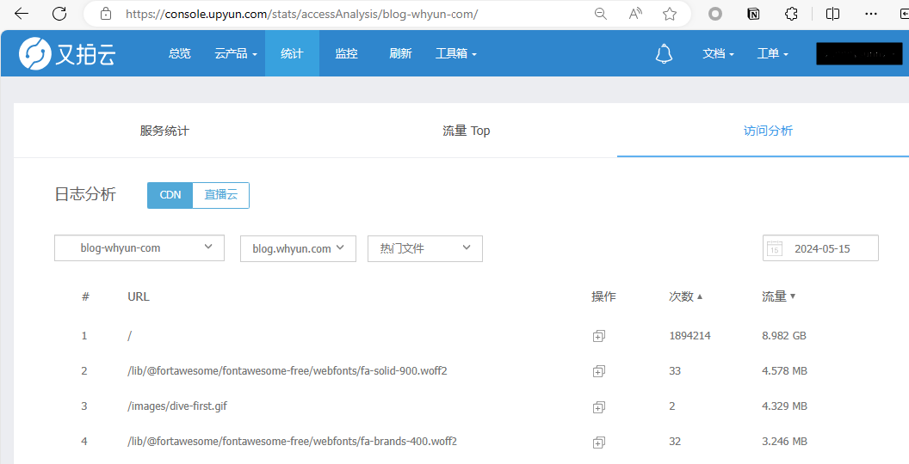This screenshot has width=909, height=464.
Task: Switch to the 服务统计 tab
Action: coord(164,131)
